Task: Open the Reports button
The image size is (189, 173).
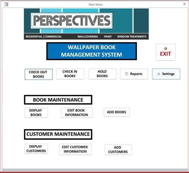Action: (x=134, y=74)
